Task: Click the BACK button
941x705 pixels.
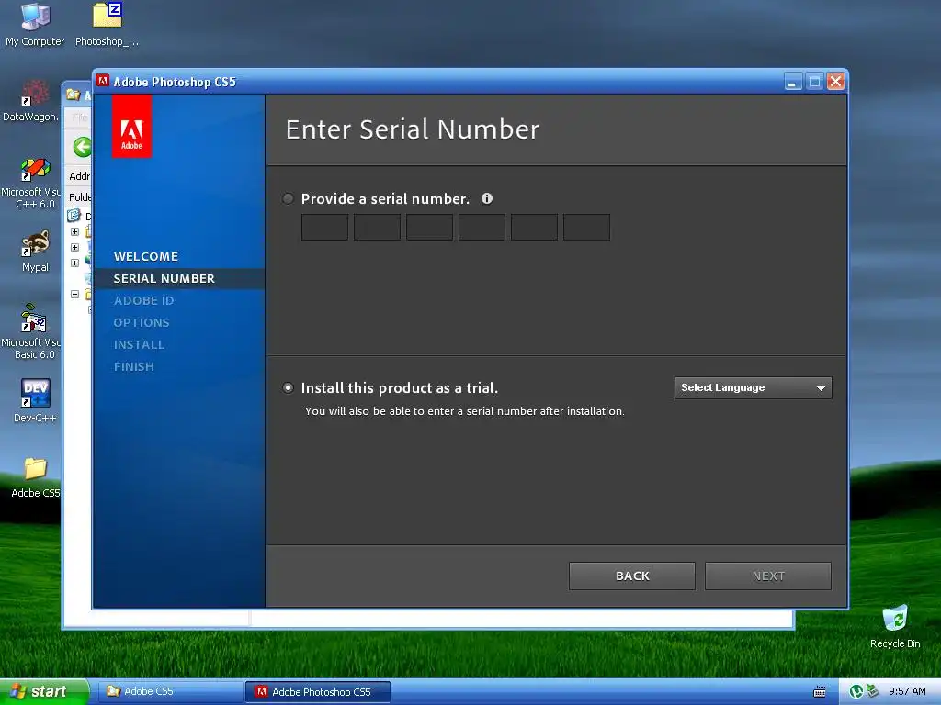Action: pyautogui.click(x=632, y=576)
